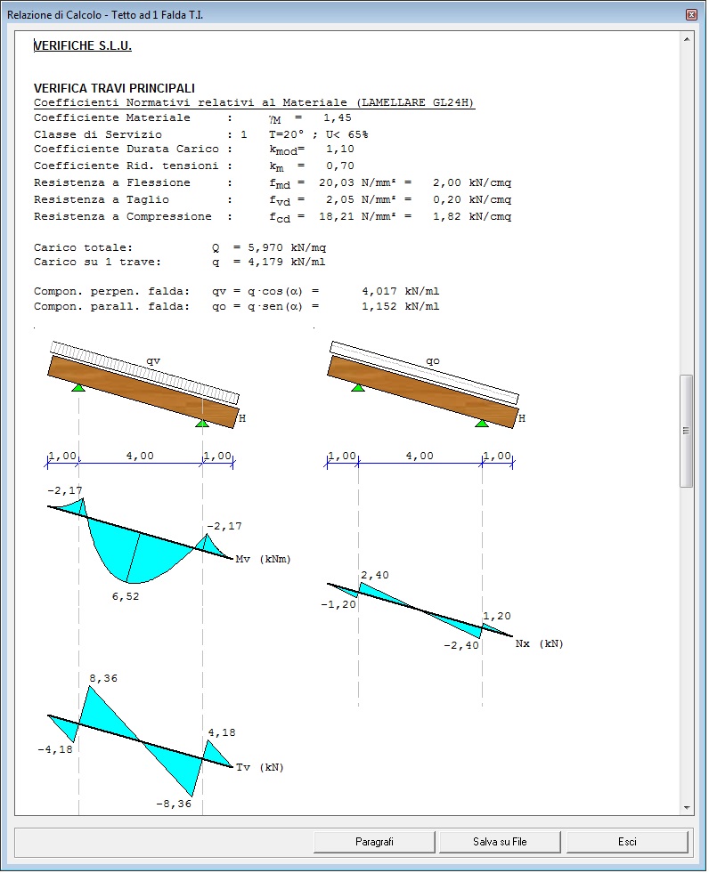
Task: Click the -4,18 shear value
Action: tap(55, 749)
